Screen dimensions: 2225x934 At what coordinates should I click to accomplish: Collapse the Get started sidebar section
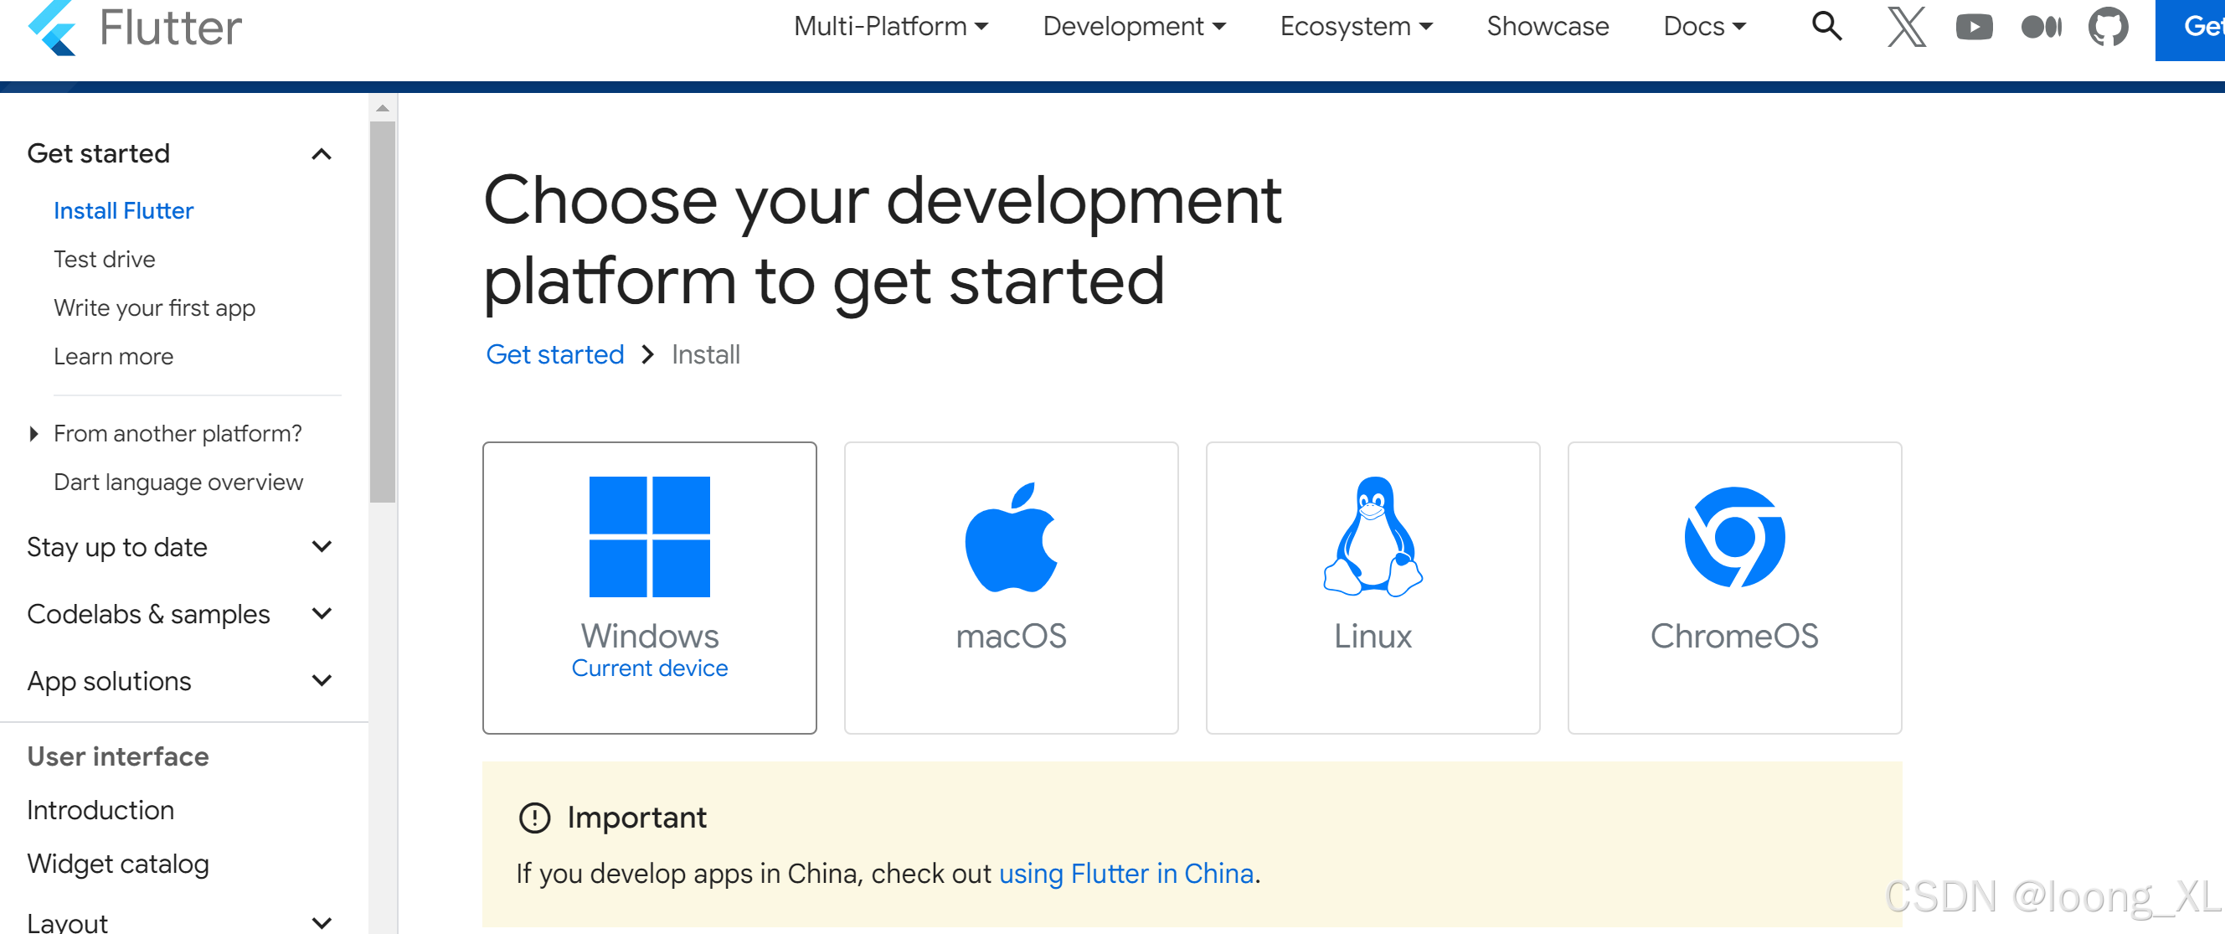click(322, 154)
